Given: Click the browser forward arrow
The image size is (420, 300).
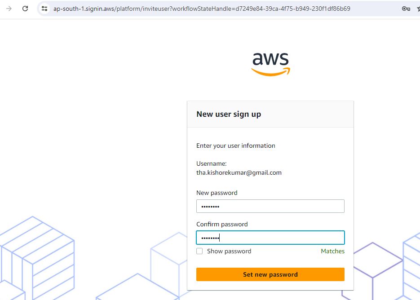Looking at the screenshot, I should click(9, 9).
